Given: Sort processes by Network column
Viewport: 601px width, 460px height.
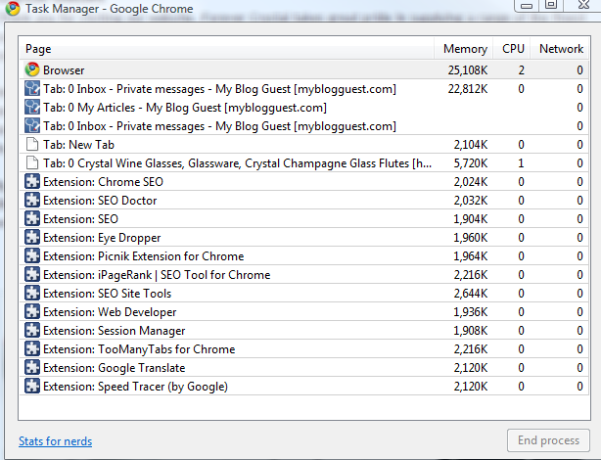Looking at the screenshot, I should click(560, 49).
